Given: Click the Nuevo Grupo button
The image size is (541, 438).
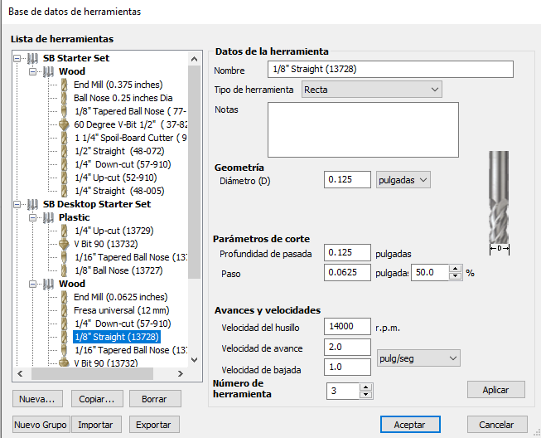Looking at the screenshot, I should pos(41,425).
